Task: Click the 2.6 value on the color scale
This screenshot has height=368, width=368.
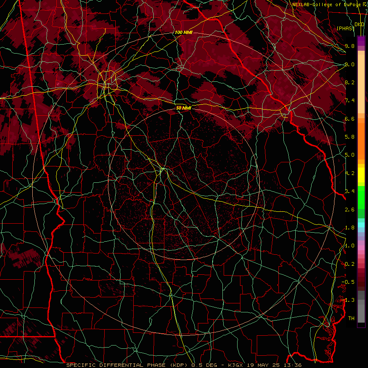Action: [350, 209]
